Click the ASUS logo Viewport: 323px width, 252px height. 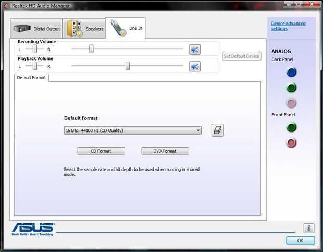33,229
